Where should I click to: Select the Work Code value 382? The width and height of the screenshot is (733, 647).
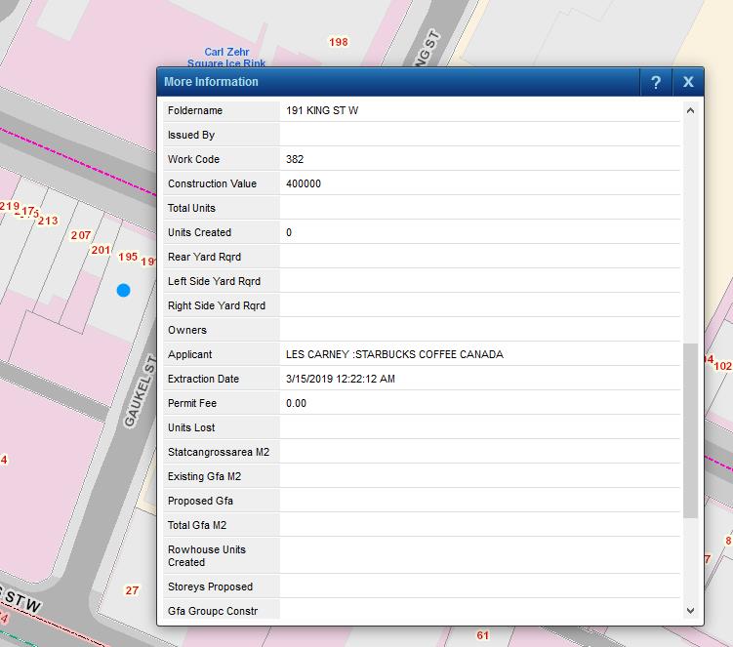coord(296,159)
